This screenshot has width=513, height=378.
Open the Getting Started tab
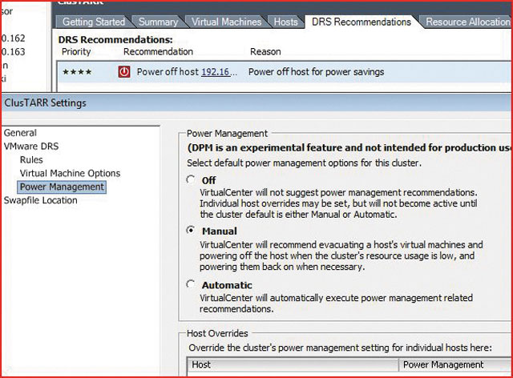94,22
